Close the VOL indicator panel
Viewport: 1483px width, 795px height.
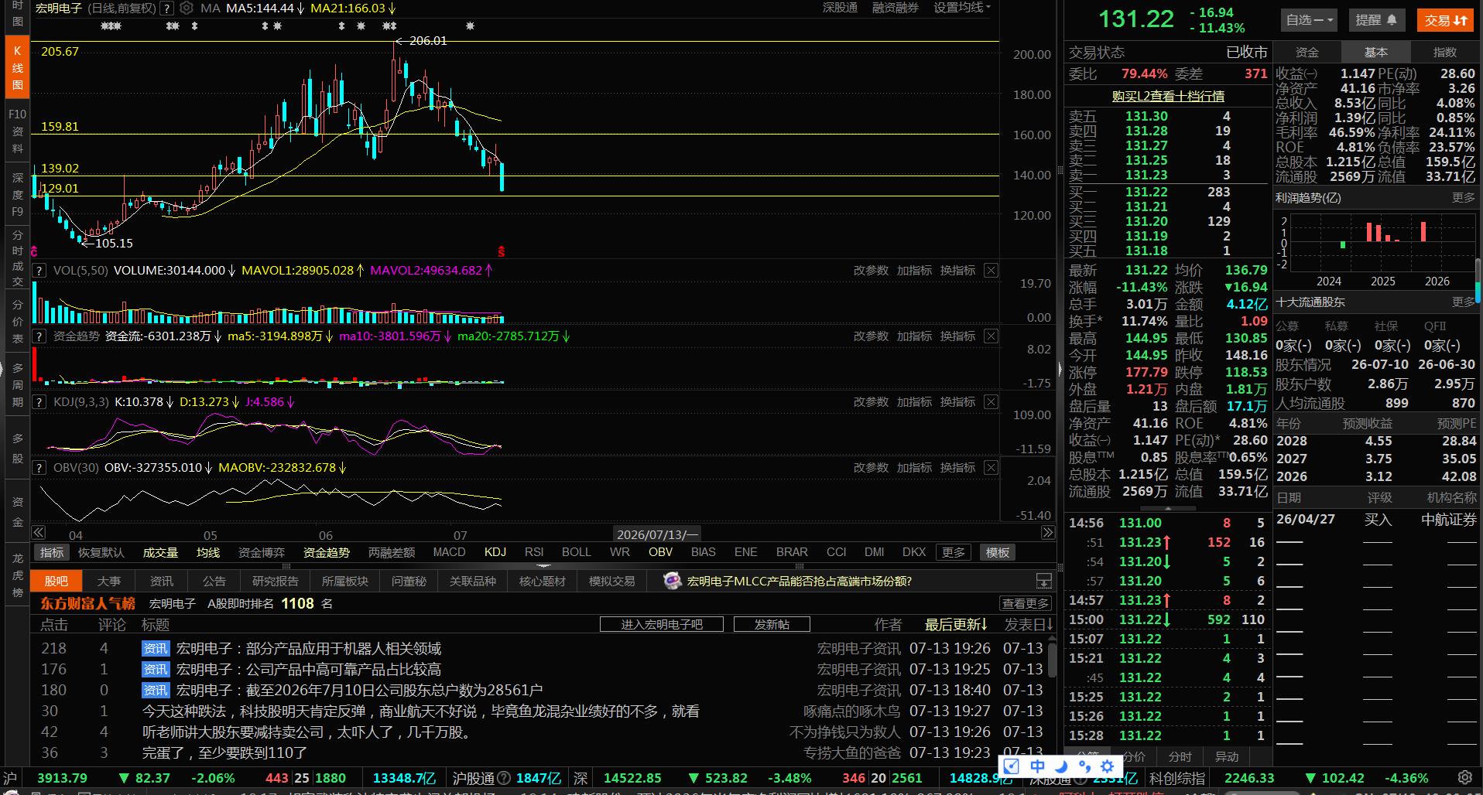pyautogui.click(x=991, y=271)
